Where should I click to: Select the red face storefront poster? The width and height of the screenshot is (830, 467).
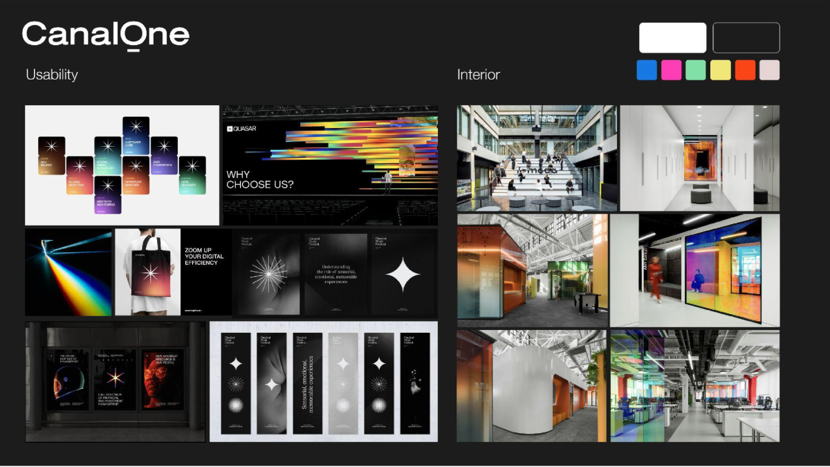(x=163, y=379)
